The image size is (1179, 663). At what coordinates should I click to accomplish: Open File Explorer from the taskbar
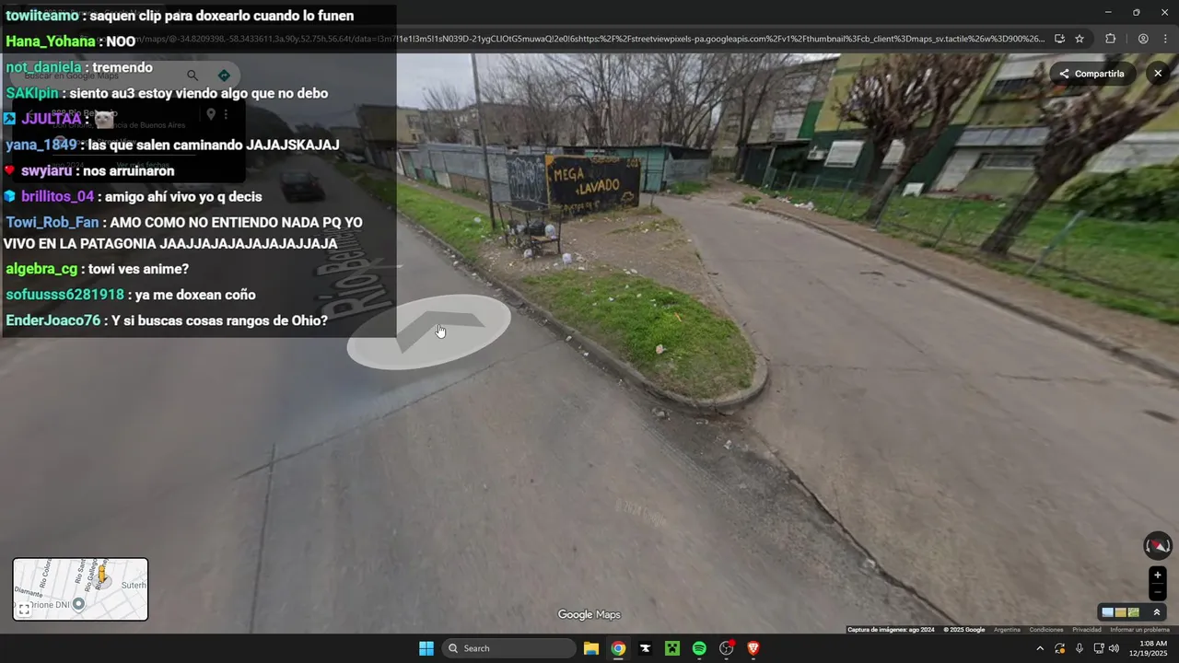[591, 648]
